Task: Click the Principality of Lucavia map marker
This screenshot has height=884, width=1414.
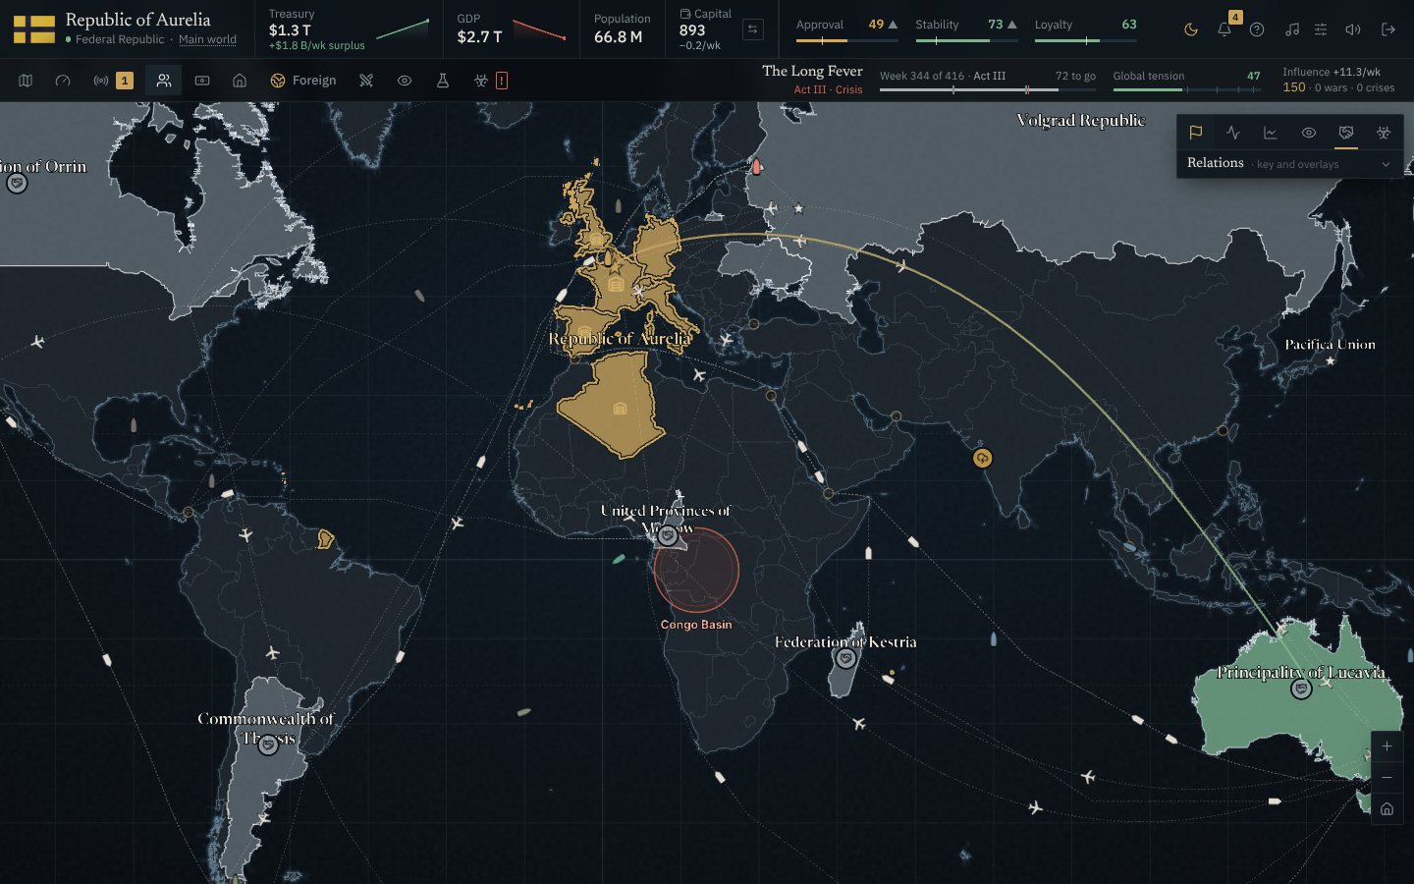Action: 1301,690
